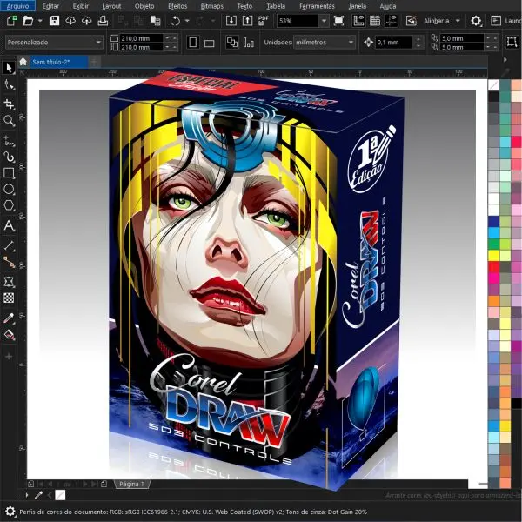Switch to portrait page orientation
Viewport: 522px width, 522px height.
[x=193, y=42]
